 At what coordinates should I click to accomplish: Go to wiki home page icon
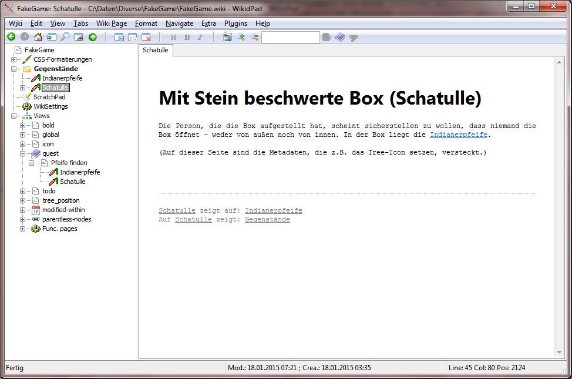(x=38, y=37)
